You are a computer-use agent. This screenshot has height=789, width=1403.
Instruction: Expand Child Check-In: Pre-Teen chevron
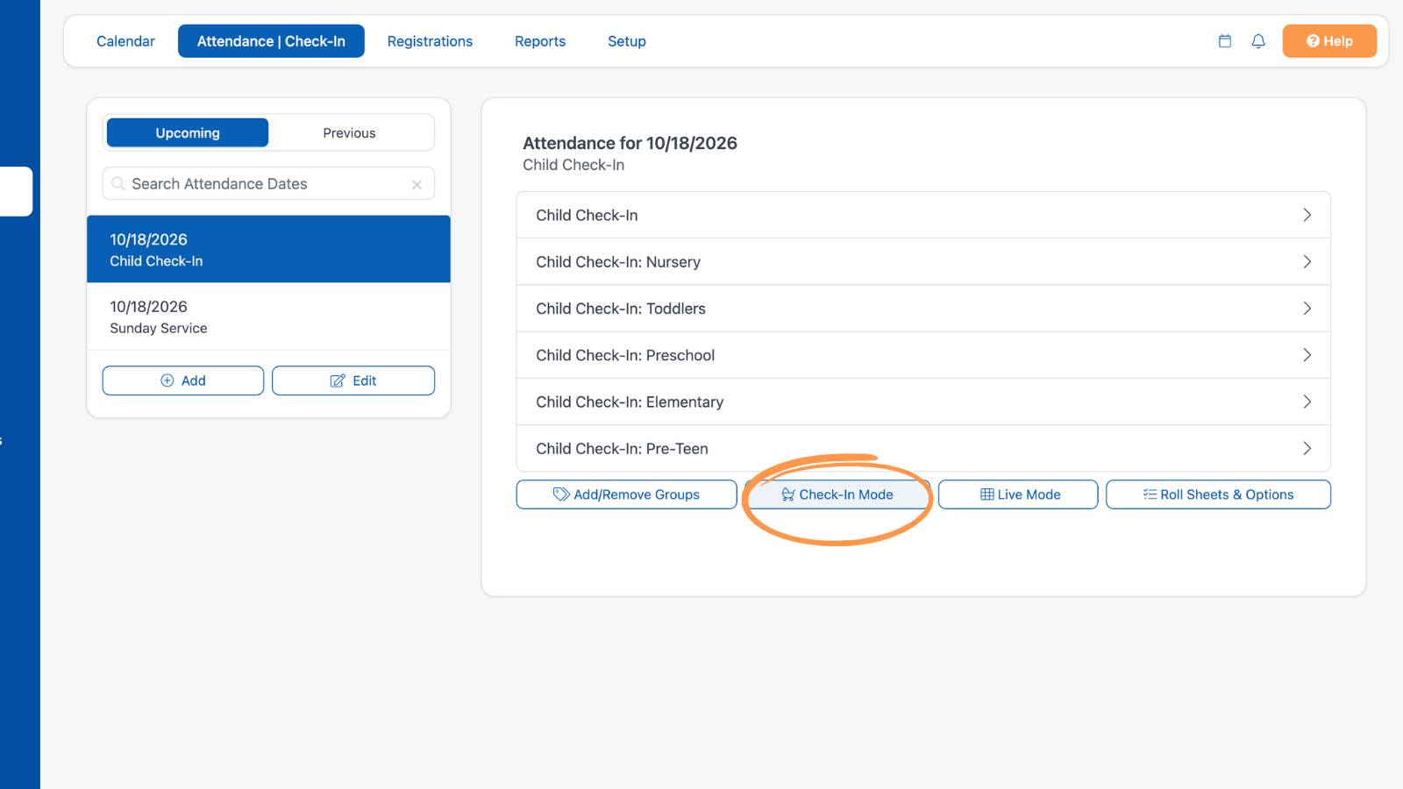point(1307,448)
